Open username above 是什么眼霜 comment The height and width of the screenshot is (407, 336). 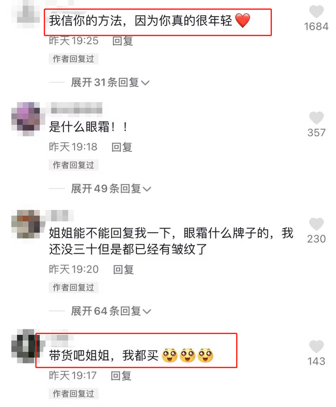[77, 108]
